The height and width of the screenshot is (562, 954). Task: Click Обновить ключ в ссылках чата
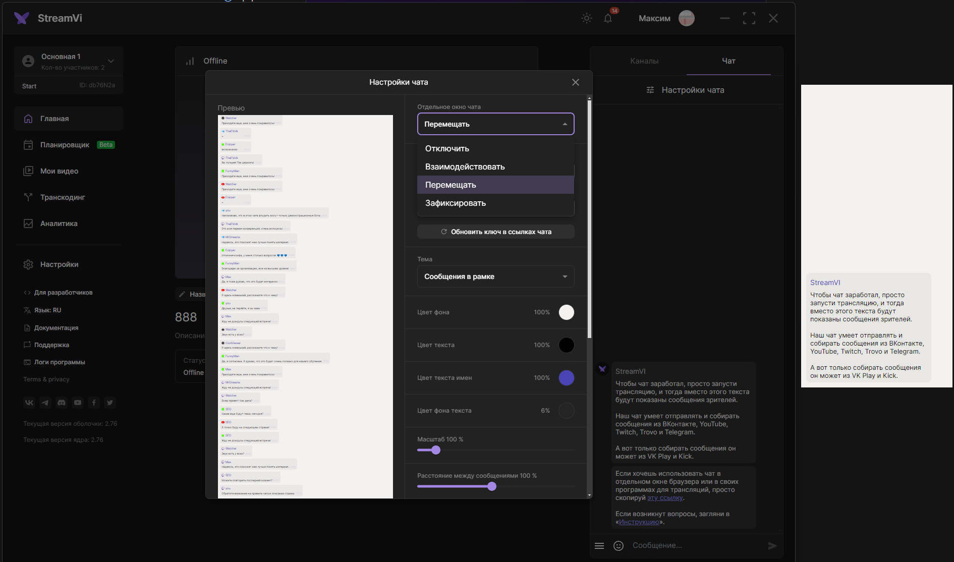click(496, 232)
